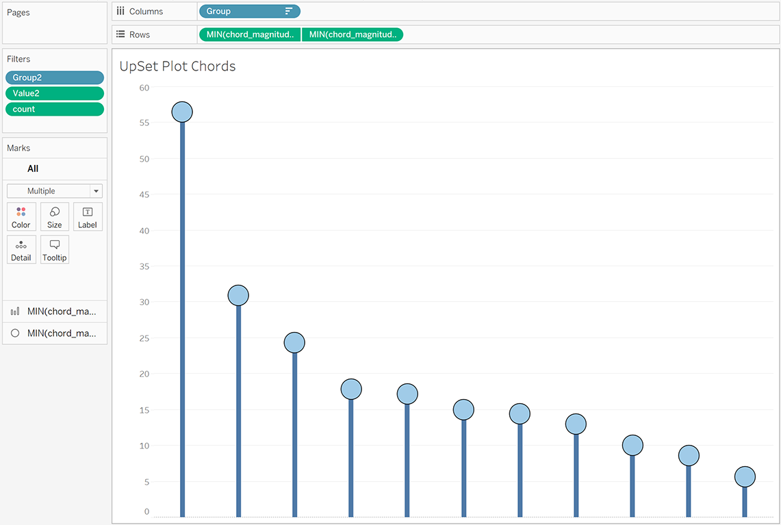The height and width of the screenshot is (525, 781).
Task: Click the UpSet Plot Chords title
Action: coord(177,66)
